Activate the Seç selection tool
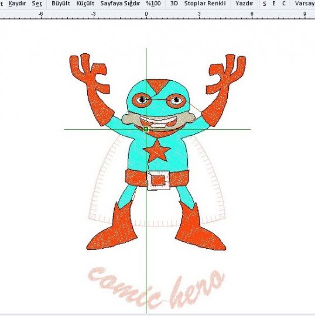Screen dimensions: 315x316 (x=37, y=4)
